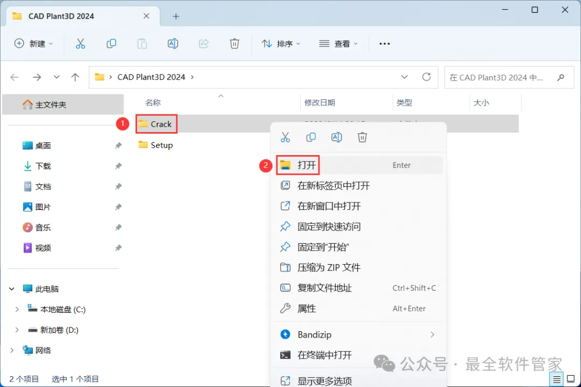The image size is (581, 387).
Task: Click the Rename icon in the context menu
Action: click(x=336, y=137)
